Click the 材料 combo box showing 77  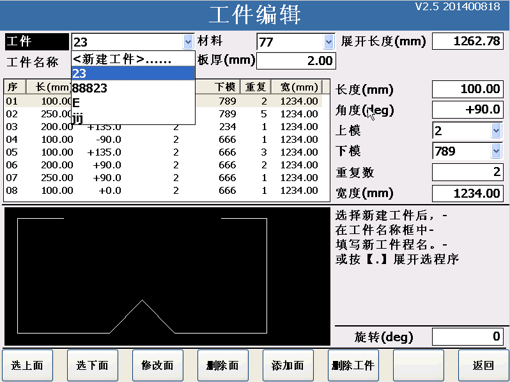pos(296,42)
